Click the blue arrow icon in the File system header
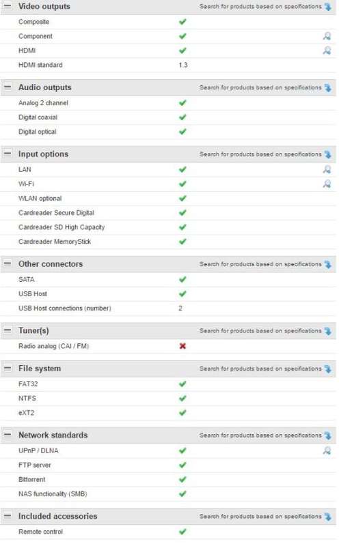This screenshot has height=546, width=339. click(x=328, y=369)
